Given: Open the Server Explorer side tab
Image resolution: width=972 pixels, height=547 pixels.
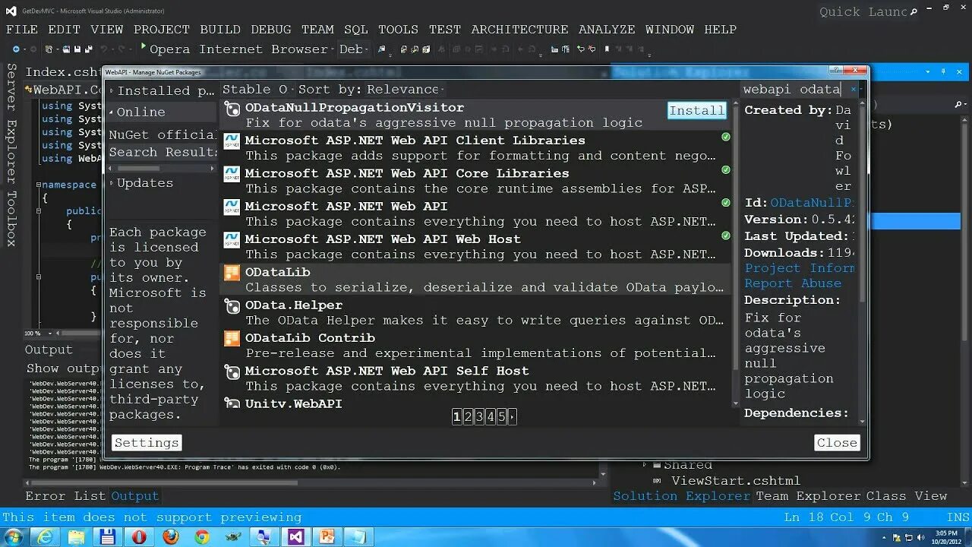Looking at the screenshot, I should (x=11, y=125).
